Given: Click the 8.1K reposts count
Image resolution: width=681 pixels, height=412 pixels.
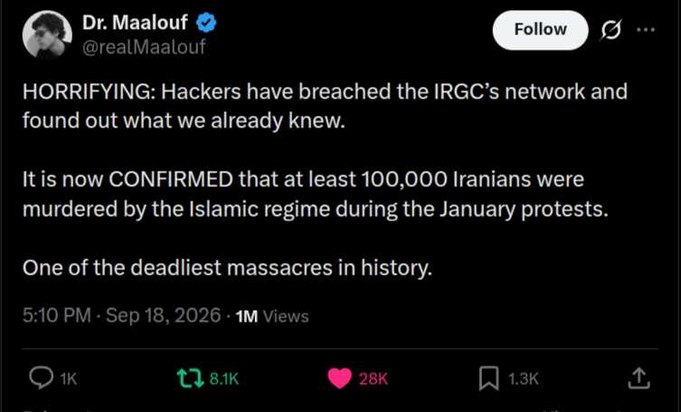Looking at the screenshot, I should click(x=224, y=379).
